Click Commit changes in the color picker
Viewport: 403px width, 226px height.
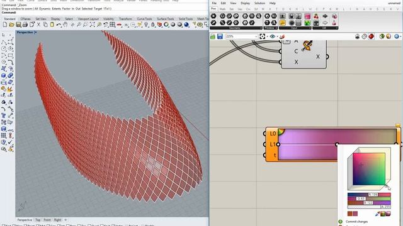click(x=356, y=222)
